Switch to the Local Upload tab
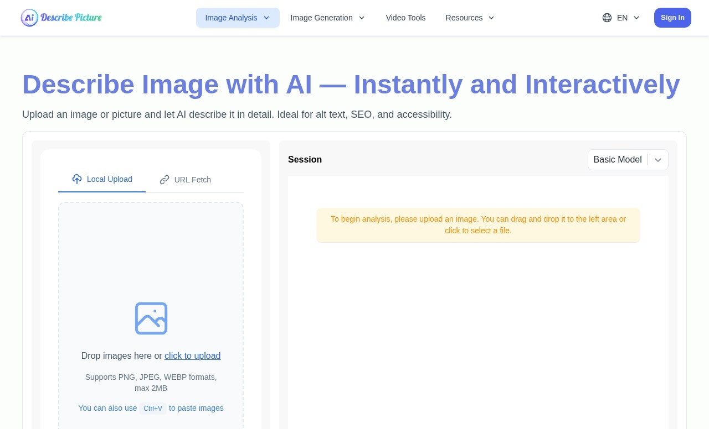This screenshot has height=429, width=709. point(102,180)
